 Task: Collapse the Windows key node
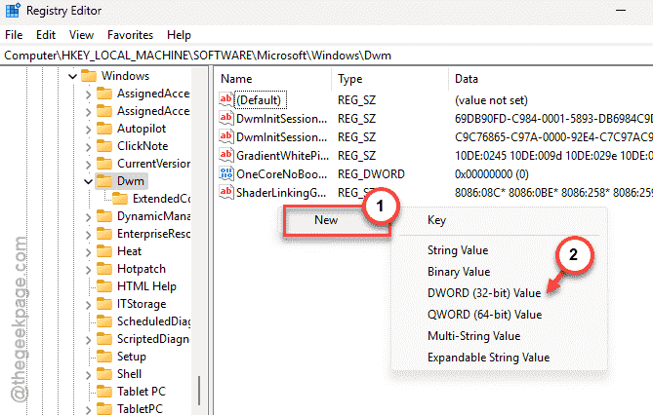point(71,76)
